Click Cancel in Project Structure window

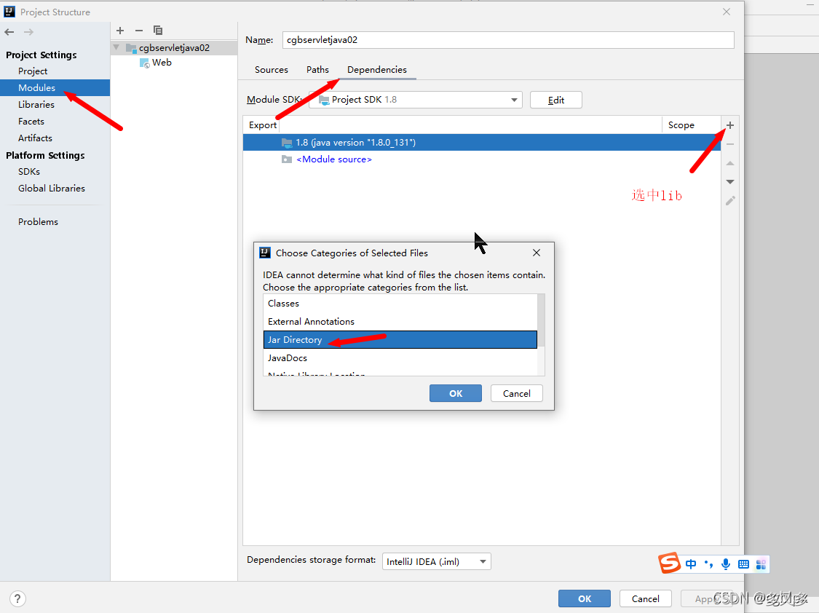(x=646, y=598)
